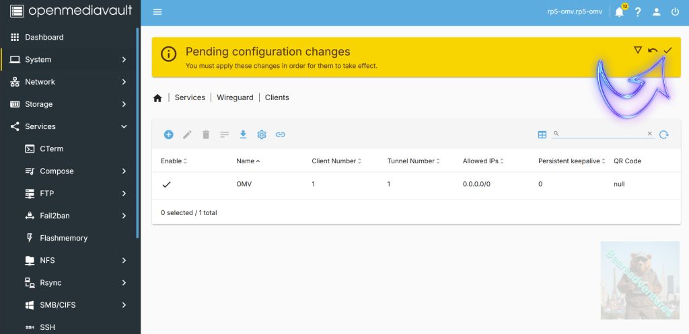Click the add client plus icon
Image resolution: width=689 pixels, height=334 pixels.
pyautogui.click(x=169, y=134)
